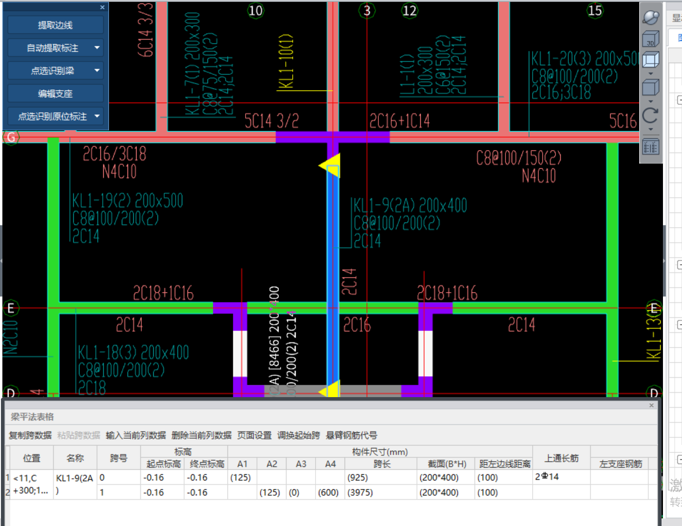Open the 自动提取标注 dropdown arrow
The image size is (682, 526).
coord(97,48)
